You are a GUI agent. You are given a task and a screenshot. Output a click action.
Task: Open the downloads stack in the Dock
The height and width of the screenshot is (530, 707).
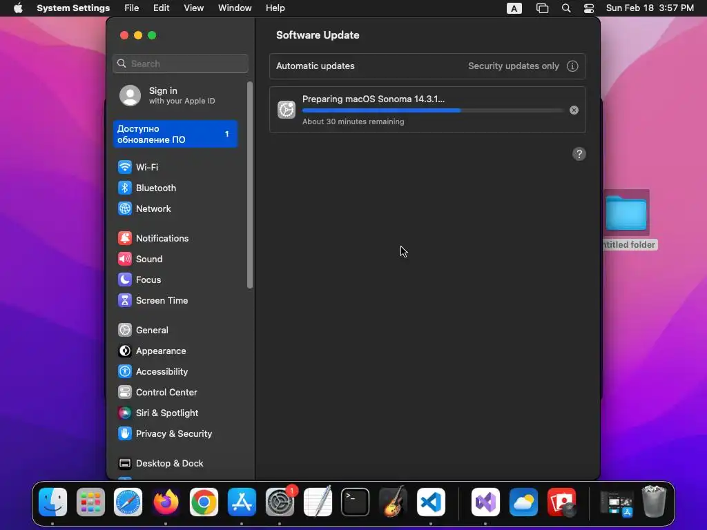[616, 502]
